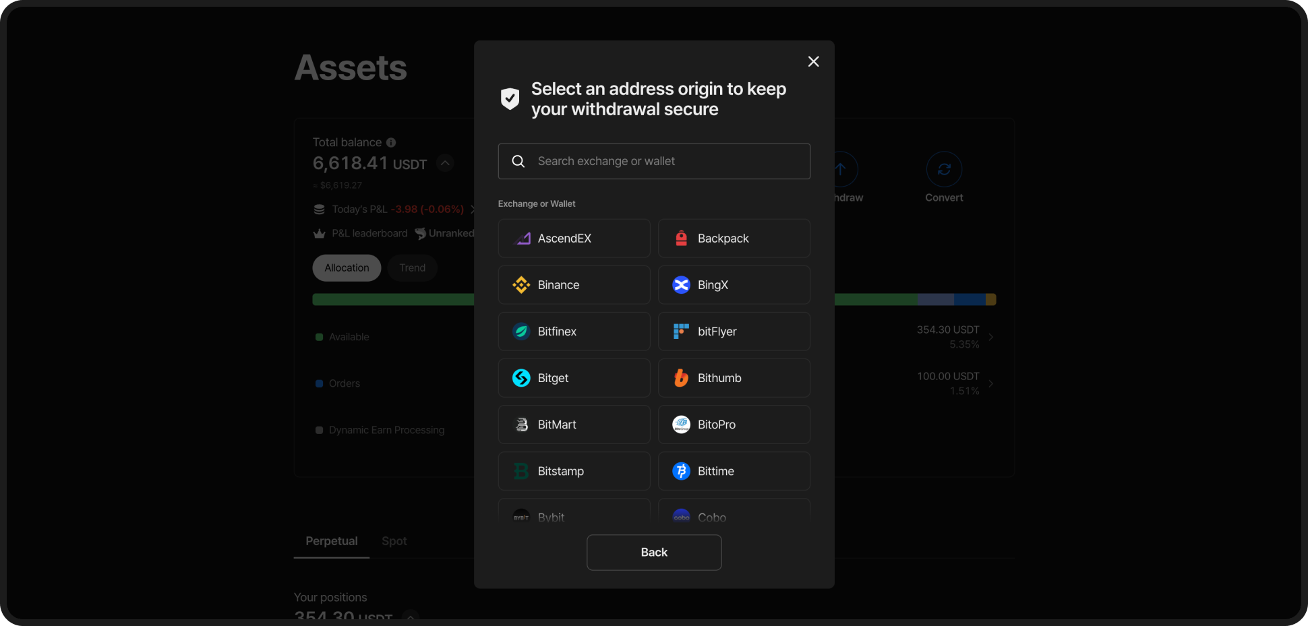The image size is (1308, 626).
Task: Click the BitoPro round logo icon
Action: pos(682,425)
